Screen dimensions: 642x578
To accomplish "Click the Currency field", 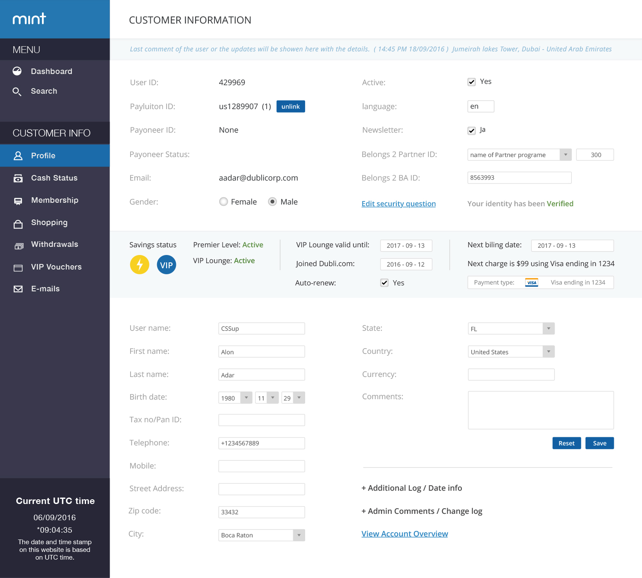I will tap(511, 375).
